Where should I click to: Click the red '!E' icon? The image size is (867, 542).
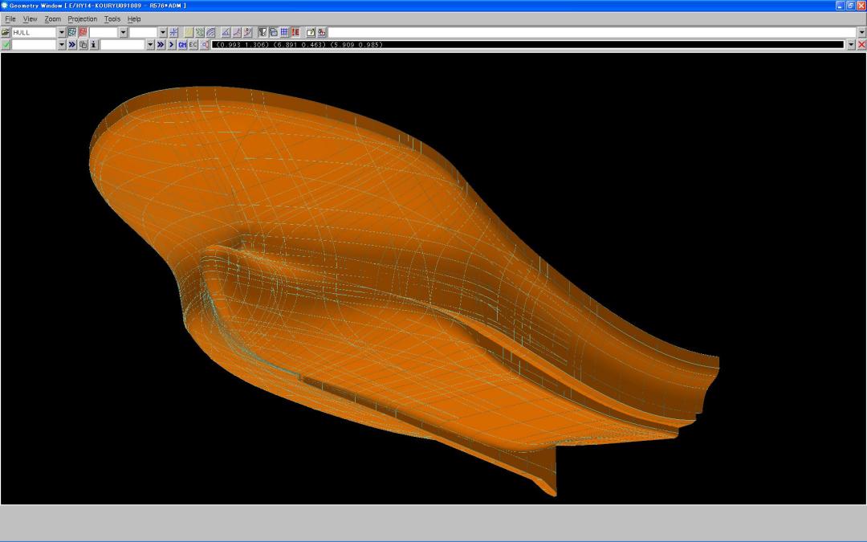tap(295, 32)
